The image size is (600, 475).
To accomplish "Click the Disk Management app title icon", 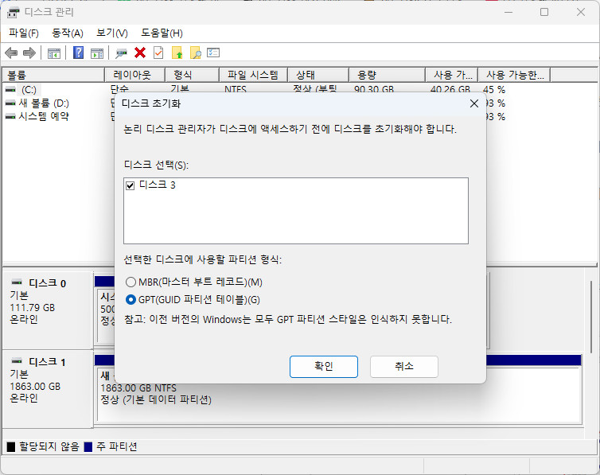I will 14,13.
